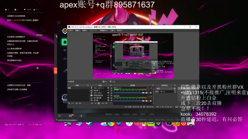The height and width of the screenshot is (139, 248).
Task: Toggle the lock on the video capture device source
Action: click(111, 95)
